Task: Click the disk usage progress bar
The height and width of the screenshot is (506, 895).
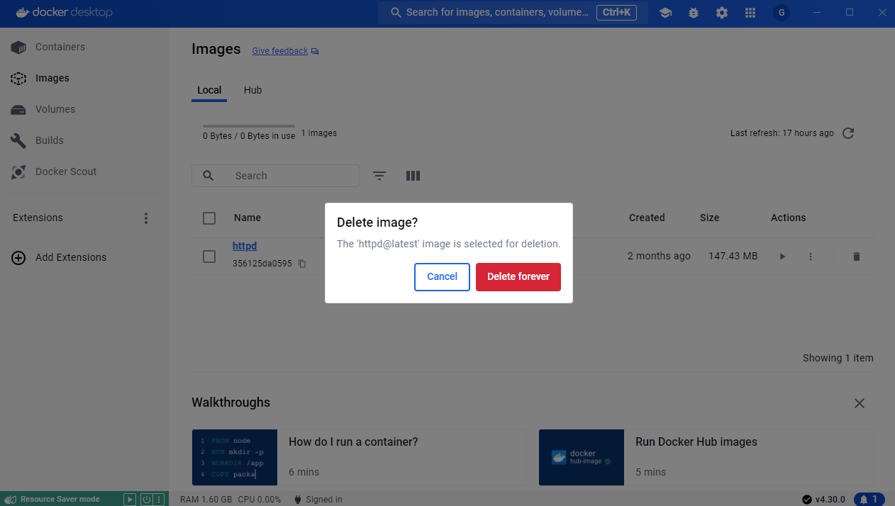Action: (x=249, y=126)
